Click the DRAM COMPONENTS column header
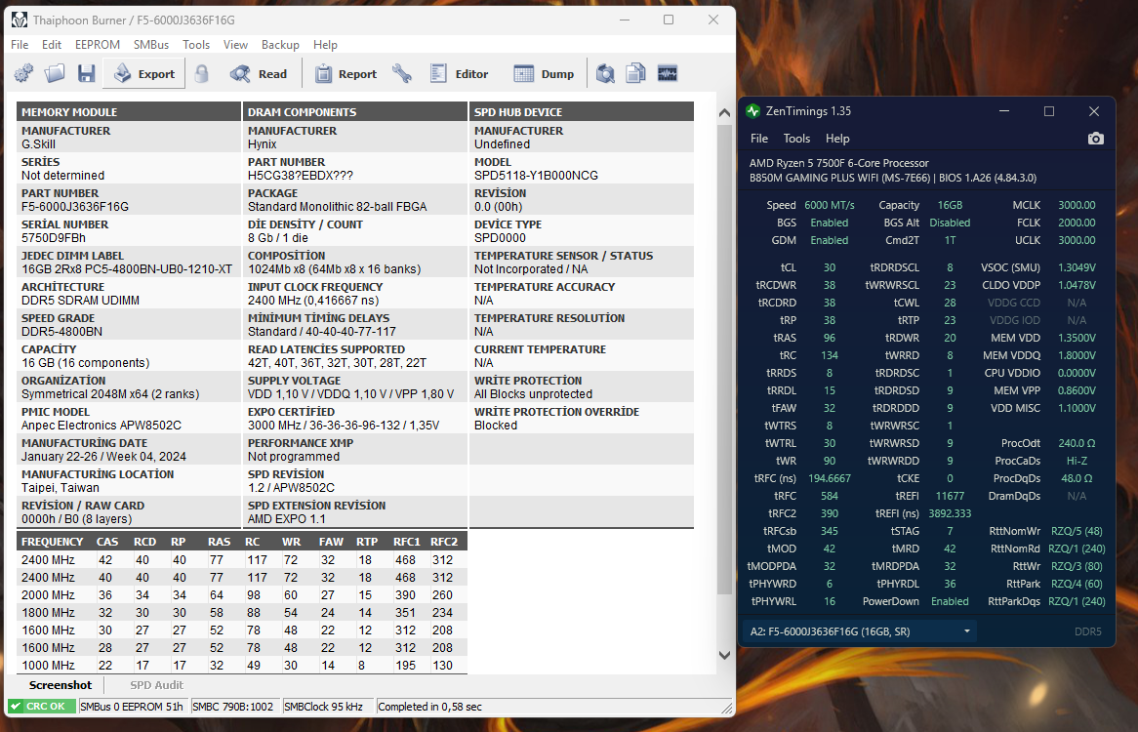 [355, 111]
